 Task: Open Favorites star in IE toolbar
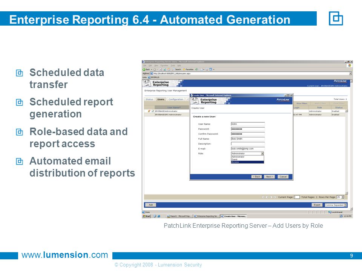[x=188, y=69]
